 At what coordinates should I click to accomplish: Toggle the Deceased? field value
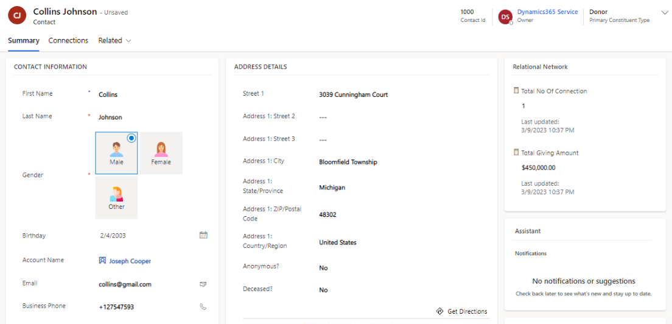point(323,290)
